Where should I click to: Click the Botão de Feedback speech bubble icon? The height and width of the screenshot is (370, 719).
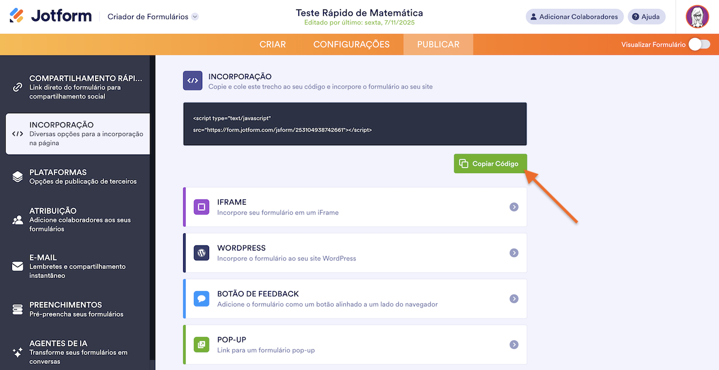point(201,299)
